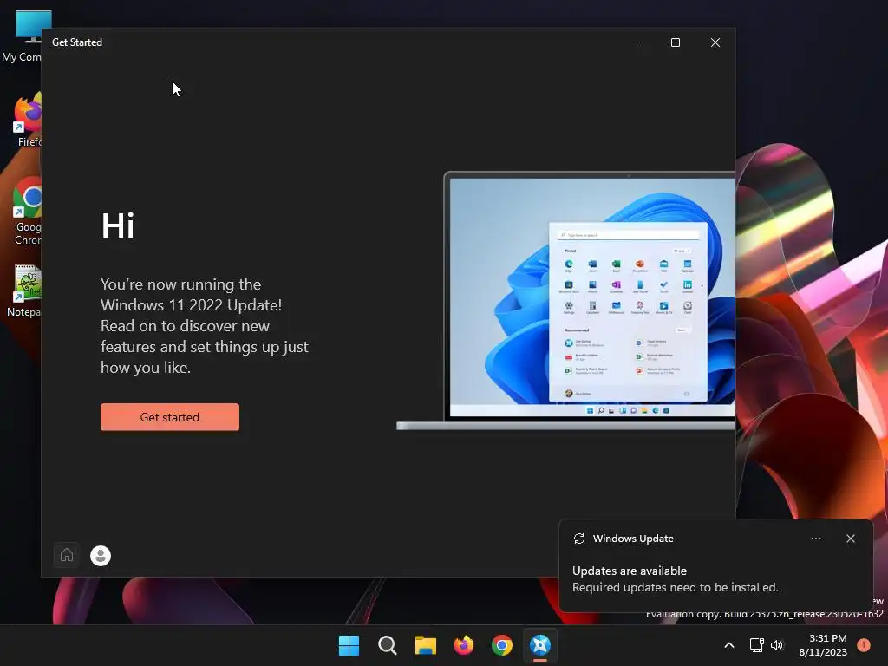
Task: Open the clock and date panel
Action: 823,645
